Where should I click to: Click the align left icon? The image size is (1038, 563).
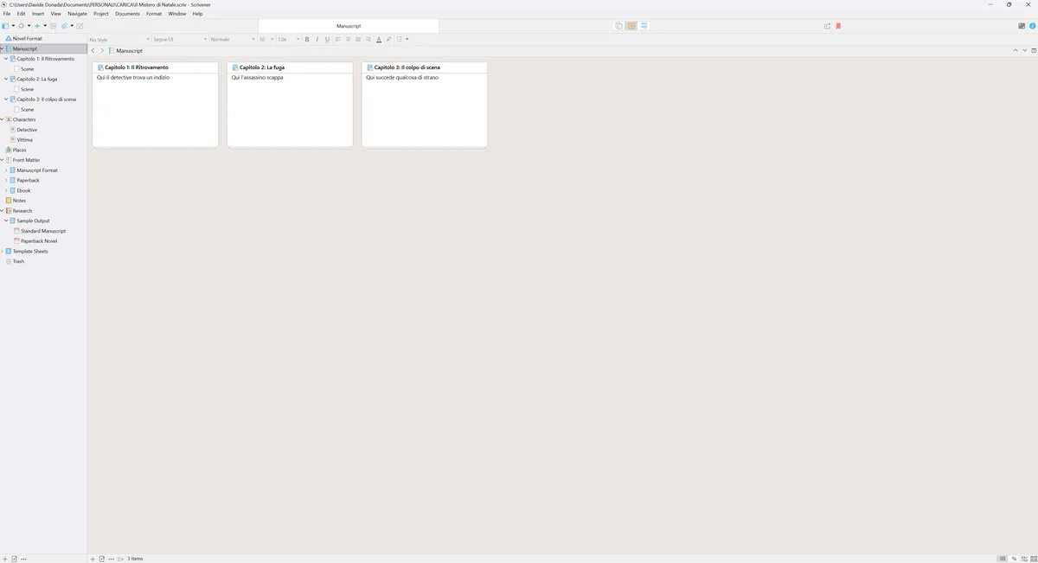(x=338, y=39)
